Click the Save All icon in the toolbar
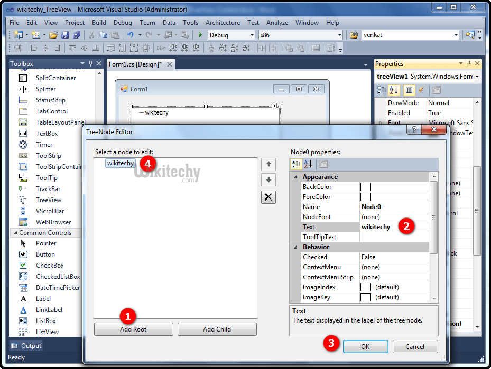The image size is (491, 369). coord(77,35)
